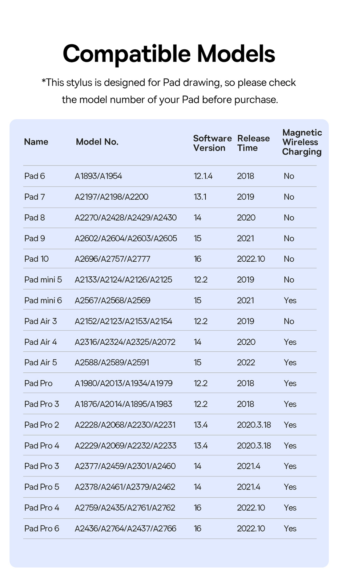Click model numbers A2197/A2198/A2200

pos(111,197)
